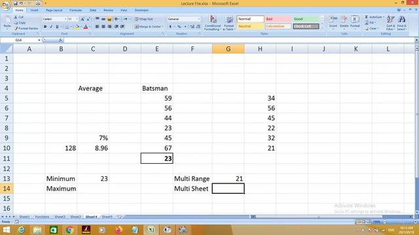Toggle Wrap Text for the cell
Image resolution: width=419 pixels, height=235 pixels.
pos(143,19)
